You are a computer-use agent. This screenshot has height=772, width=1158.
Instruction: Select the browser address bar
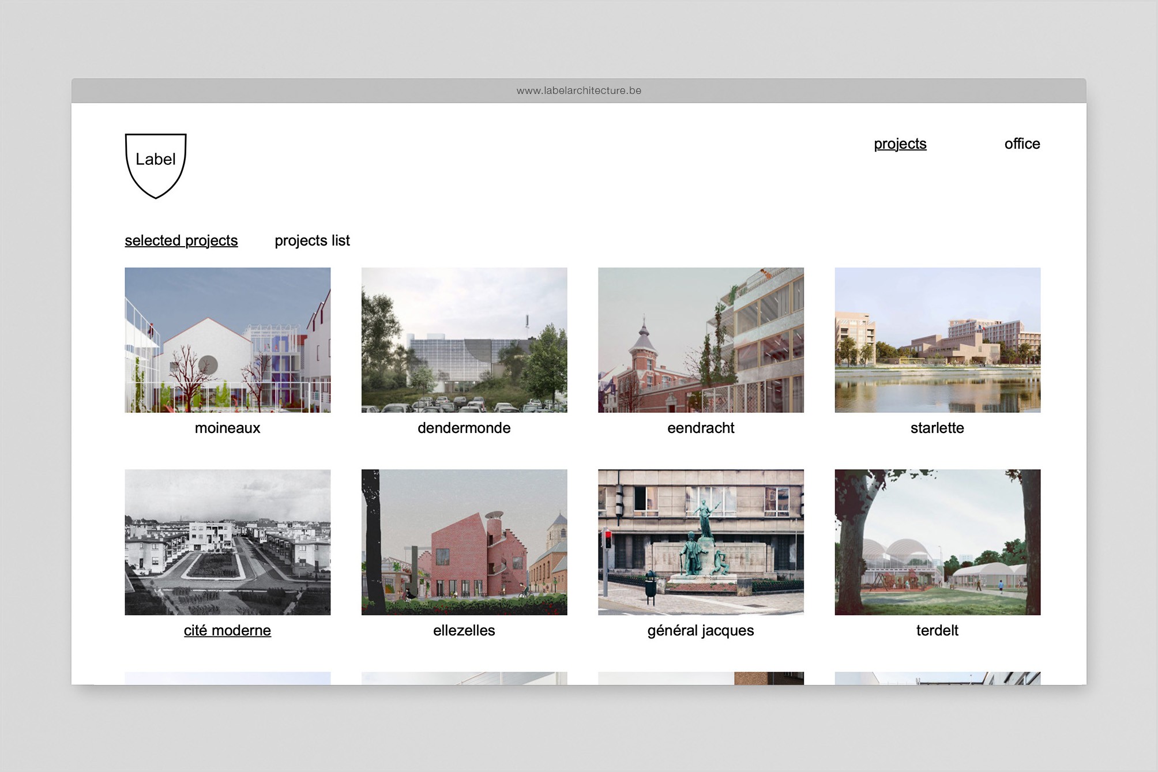pos(579,90)
